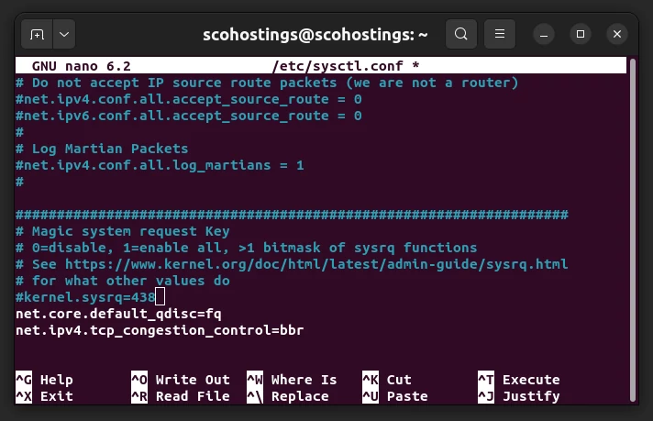Click the ^T Execute shortcut
Viewport: 653px width, 421px height.
tap(519, 380)
